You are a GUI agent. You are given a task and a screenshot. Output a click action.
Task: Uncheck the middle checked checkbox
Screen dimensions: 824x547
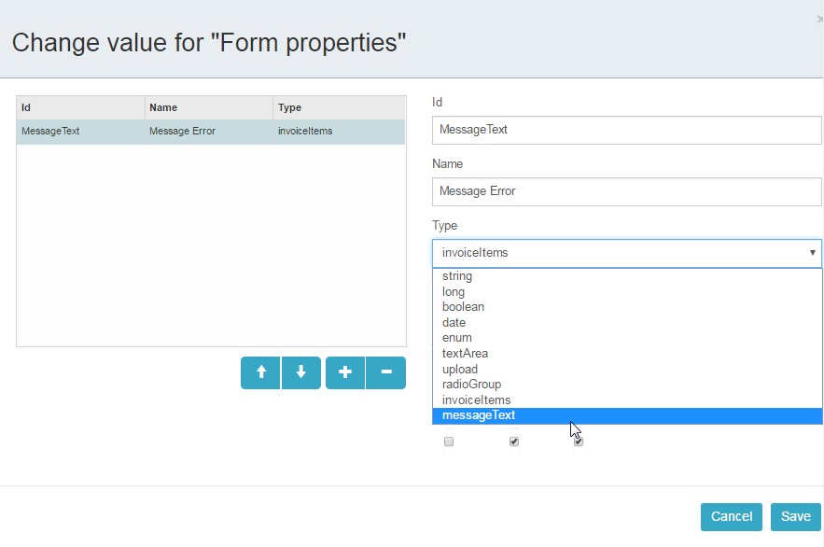(x=513, y=442)
